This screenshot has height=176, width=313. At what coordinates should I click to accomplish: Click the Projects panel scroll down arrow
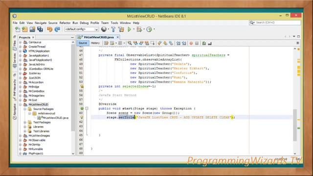click(x=73, y=154)
